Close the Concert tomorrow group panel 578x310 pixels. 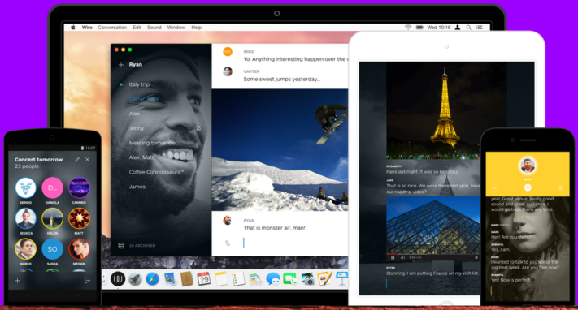87,159
